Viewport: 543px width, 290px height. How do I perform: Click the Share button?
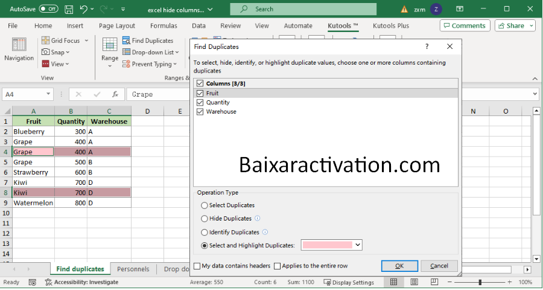click(515, 25)
